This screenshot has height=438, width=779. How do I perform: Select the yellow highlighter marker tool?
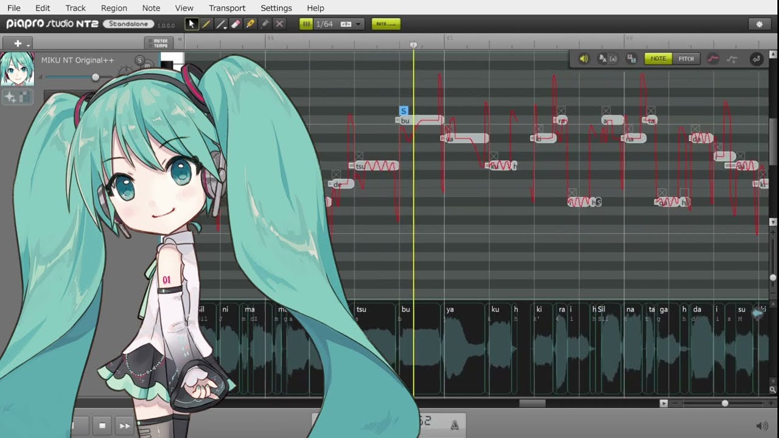250,24
